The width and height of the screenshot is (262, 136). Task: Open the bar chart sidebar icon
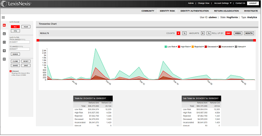click(4, 34)
